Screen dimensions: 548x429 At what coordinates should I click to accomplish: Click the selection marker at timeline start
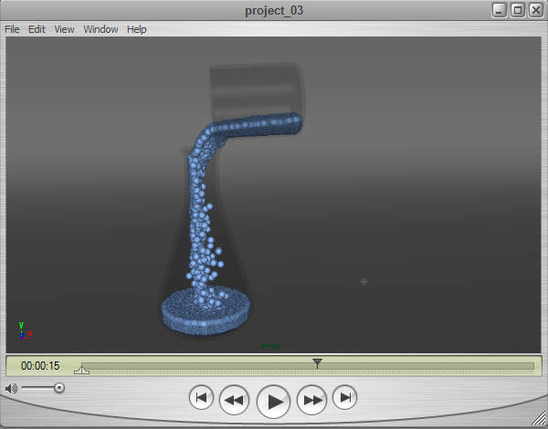81,371
